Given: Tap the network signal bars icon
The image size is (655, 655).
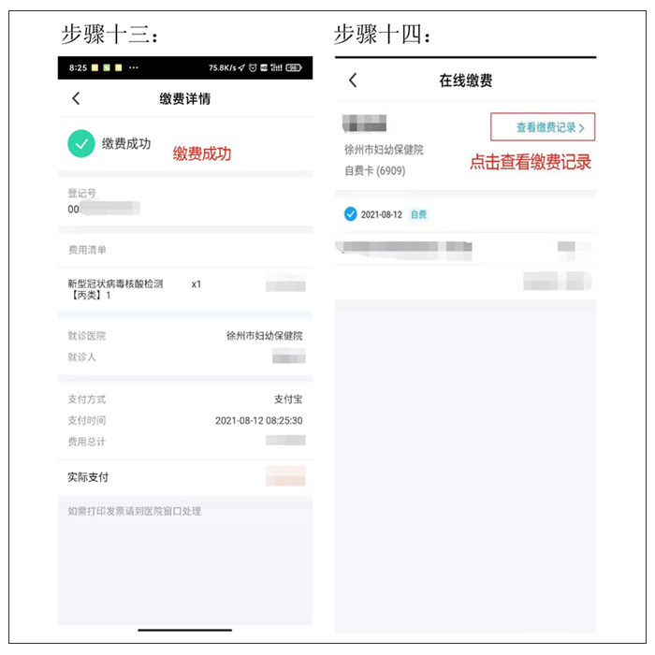Looking at the screenshot, I should pyautogui.click(x=276, y=67).
